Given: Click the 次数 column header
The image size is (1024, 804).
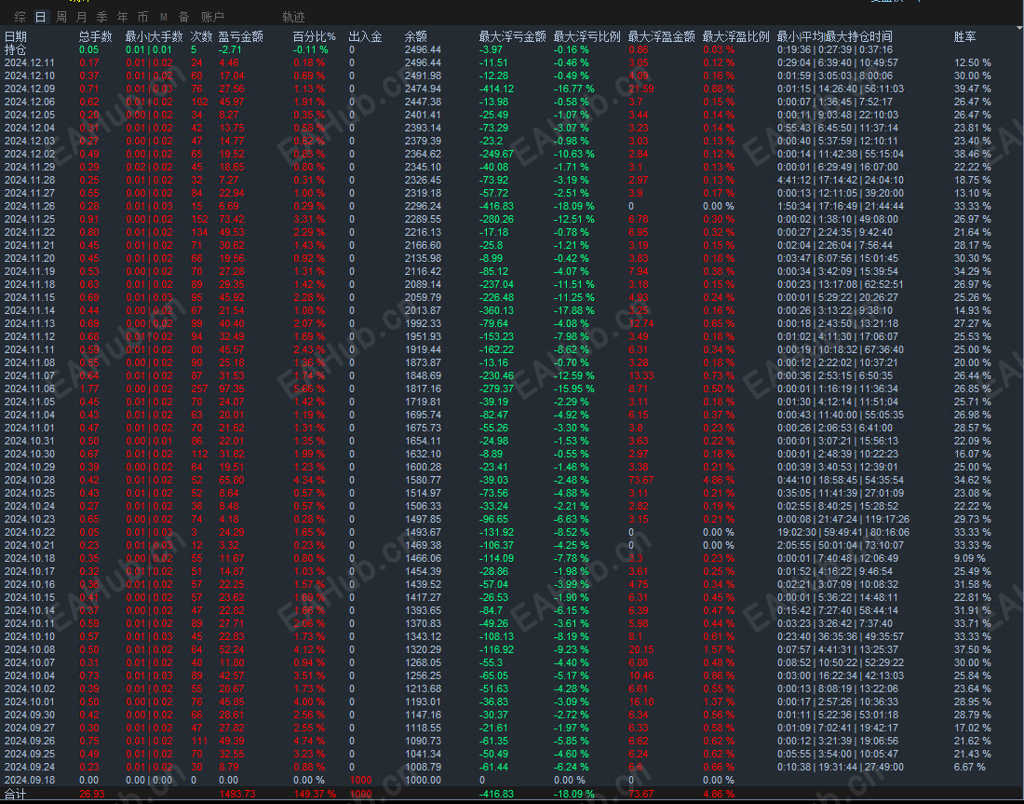Looking at the screenshot, I should (202, 36).
